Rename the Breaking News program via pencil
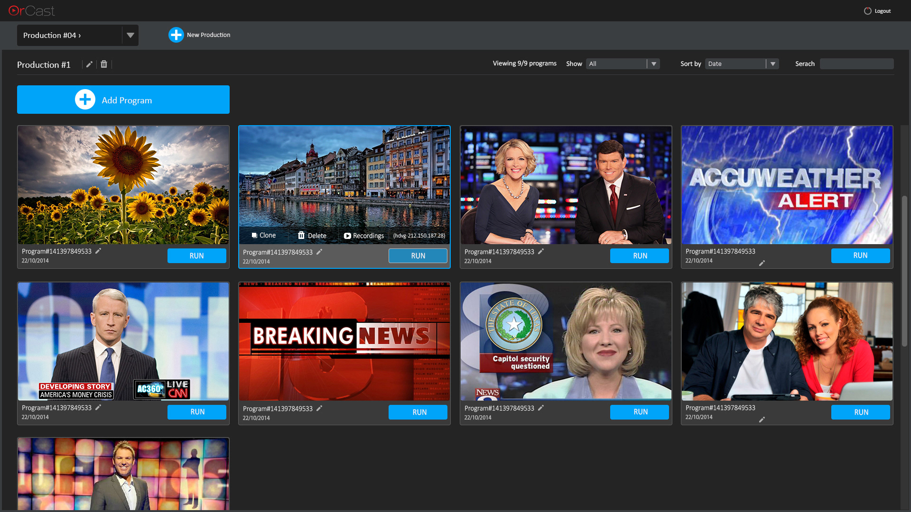 click(x=319, y=408)
